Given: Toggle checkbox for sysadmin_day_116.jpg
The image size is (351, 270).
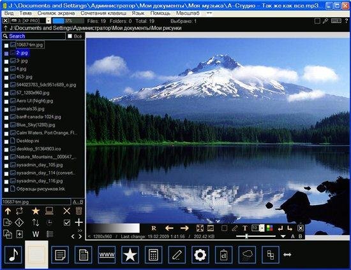Looking at the screenshot, I should point(6,181).
